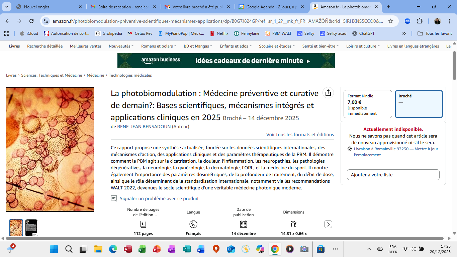Share the book with the share icon
Image resolution: width=457 pixels, height=257 pixels.
pos(328,93)
